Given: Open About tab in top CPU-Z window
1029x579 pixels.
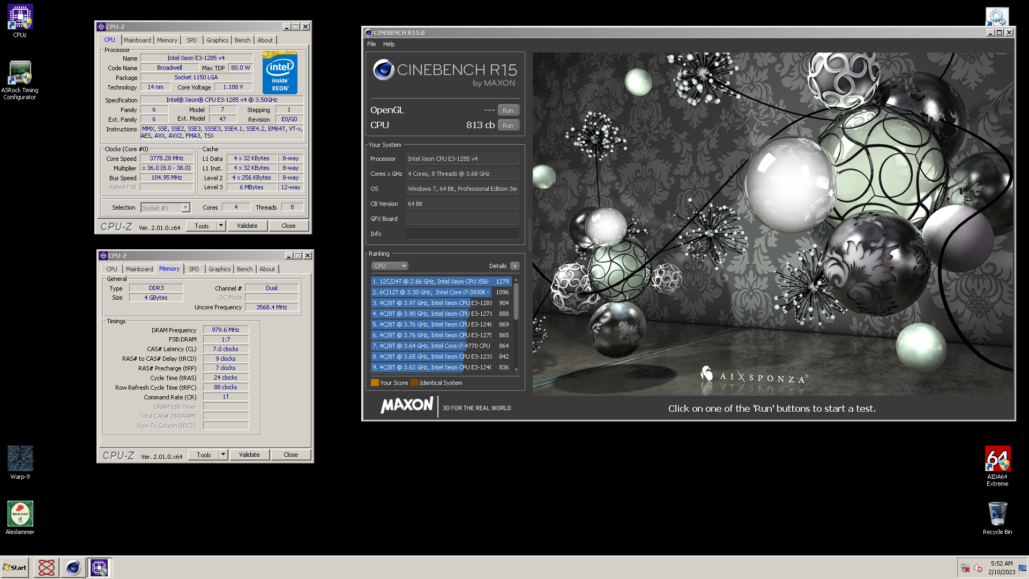Looking at the screenshot, I should 265,40.
